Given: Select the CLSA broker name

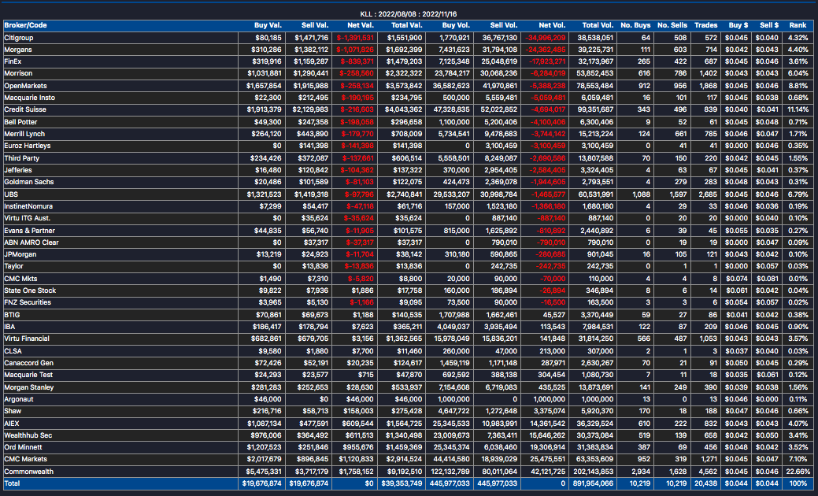Looking at the screenshot, I should click(x=13, y=351).
